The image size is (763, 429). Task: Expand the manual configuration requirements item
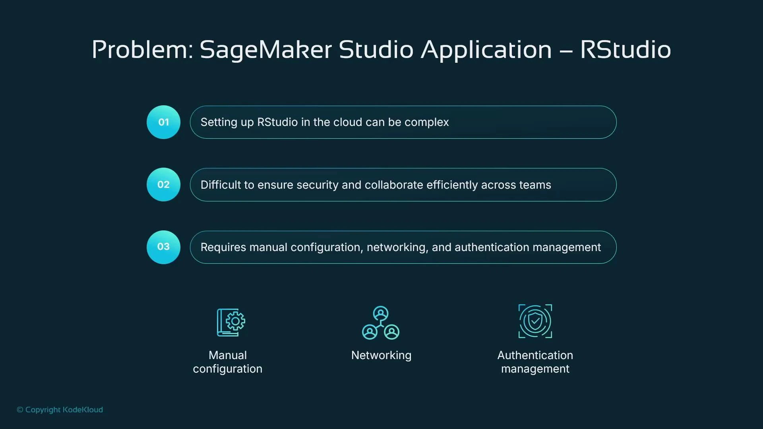point(403,247)
